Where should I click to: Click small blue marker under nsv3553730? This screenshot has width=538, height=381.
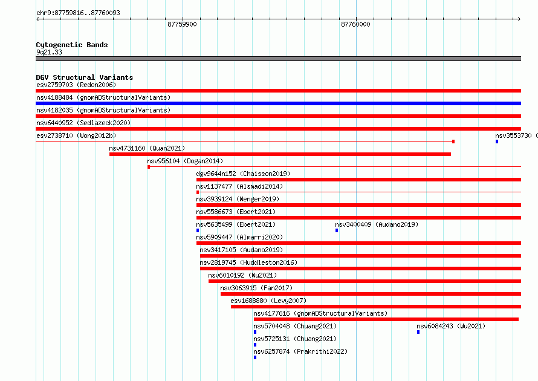coord(497,142)
